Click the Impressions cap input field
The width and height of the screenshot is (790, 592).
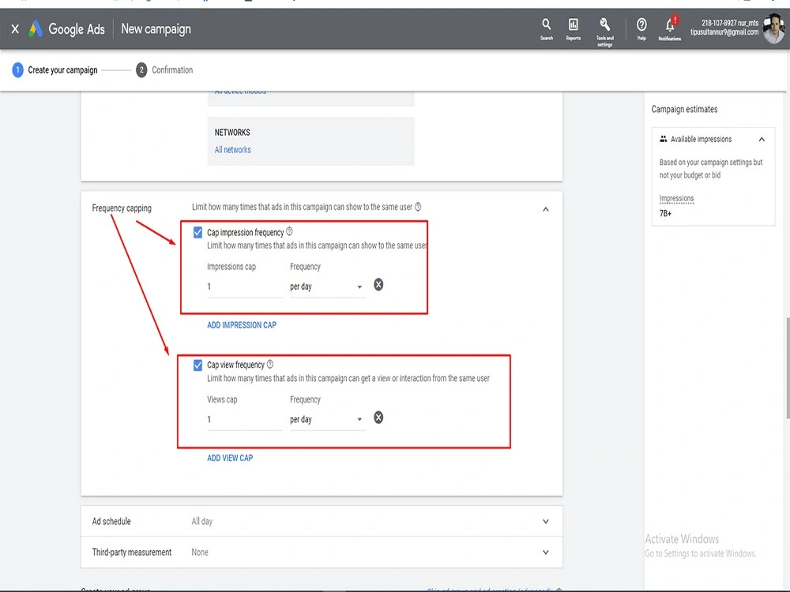pyautogui.click(x=245, y=287)
